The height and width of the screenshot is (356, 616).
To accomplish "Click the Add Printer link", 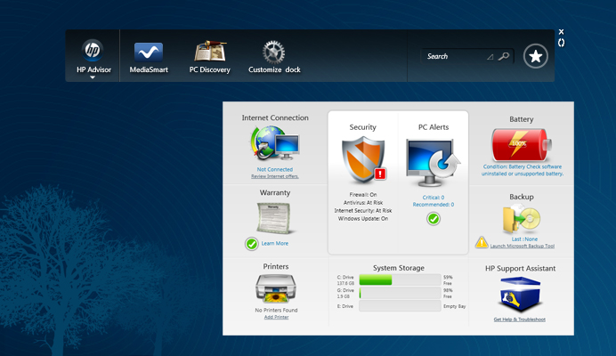I will coord(276,317).
